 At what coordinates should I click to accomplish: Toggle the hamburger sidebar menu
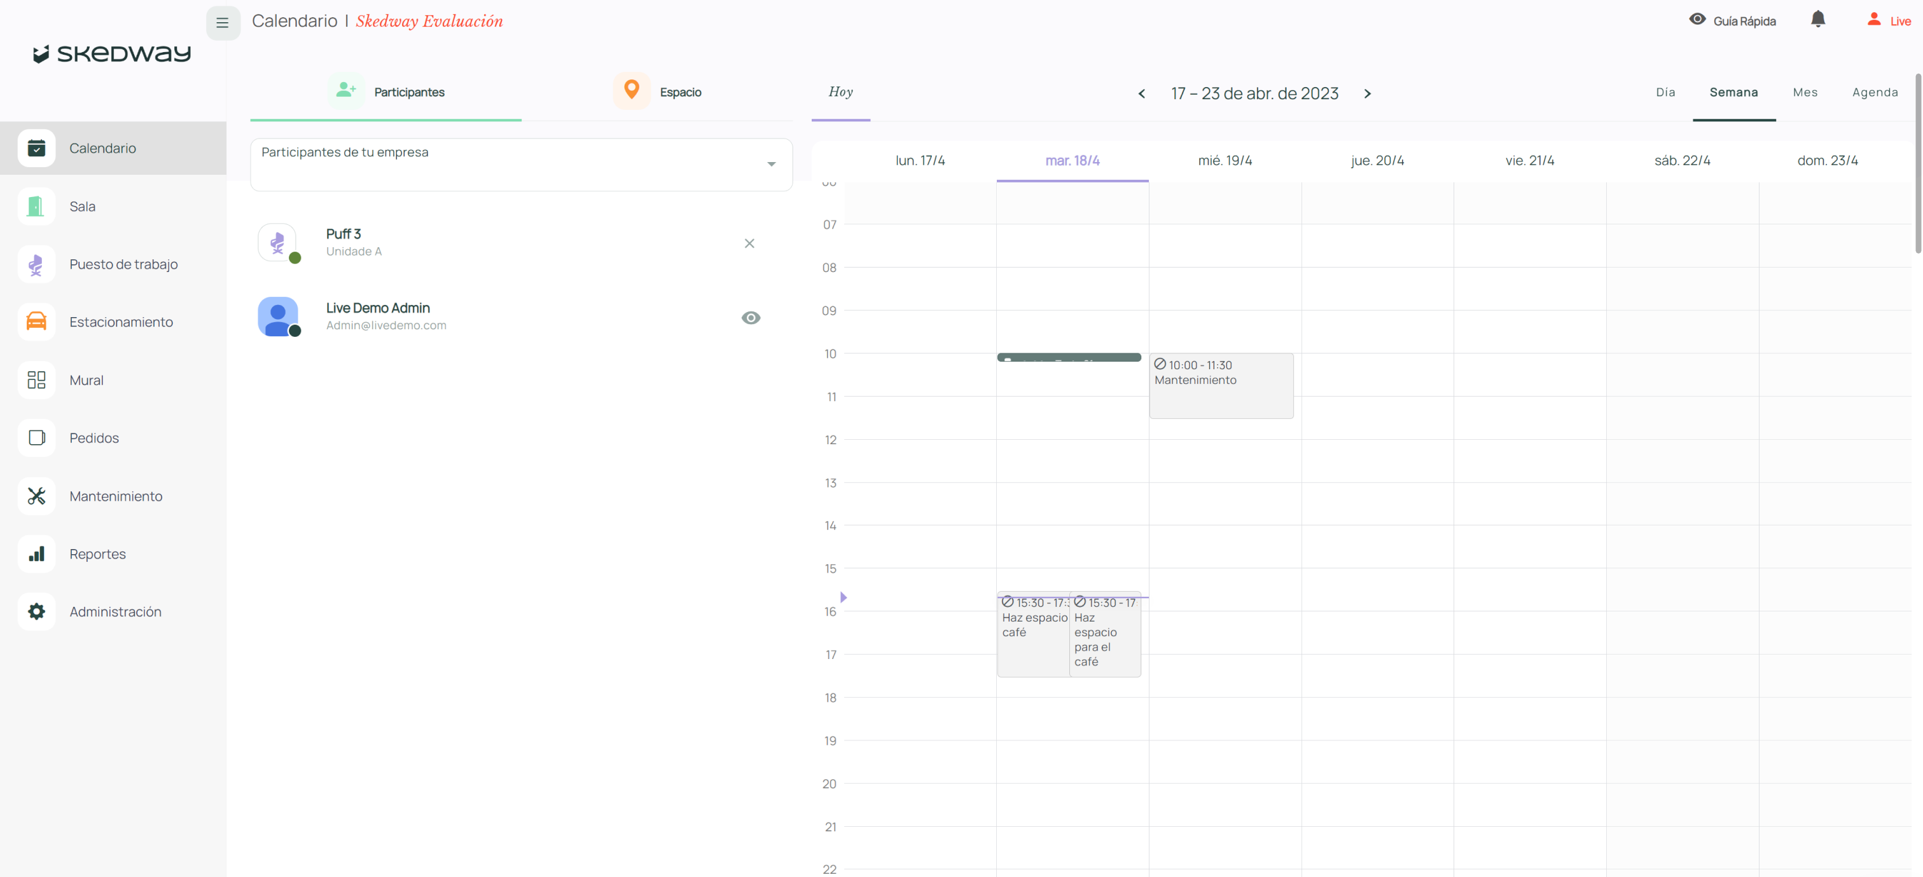coord(223,23)
